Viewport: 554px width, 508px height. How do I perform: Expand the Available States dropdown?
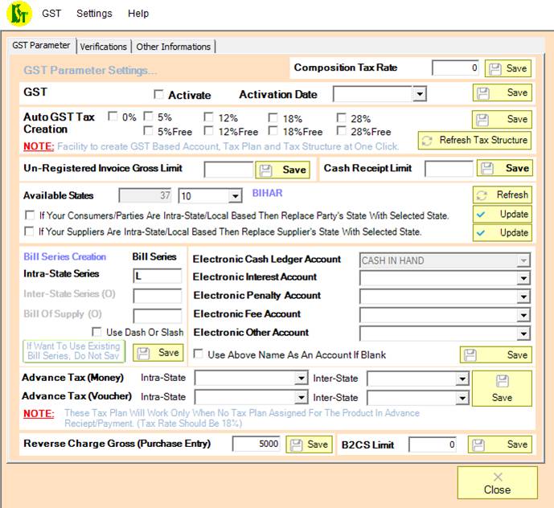click(235, 196)
